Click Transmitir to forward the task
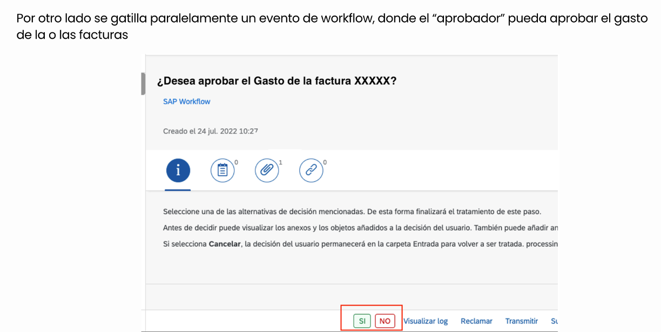The height and width of the screenshot is (332, 661). pos(521,321)
